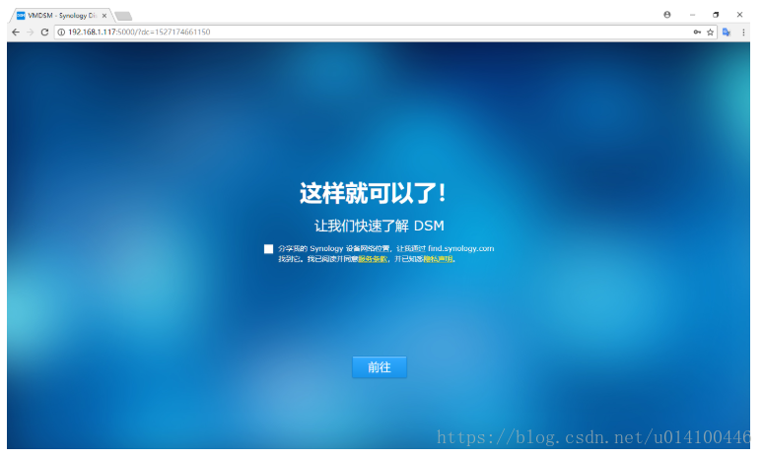Close the VMDSM - Synology tab
This screenshot has height=457, width=763.
pyautogui.click(x=104, y=16)
